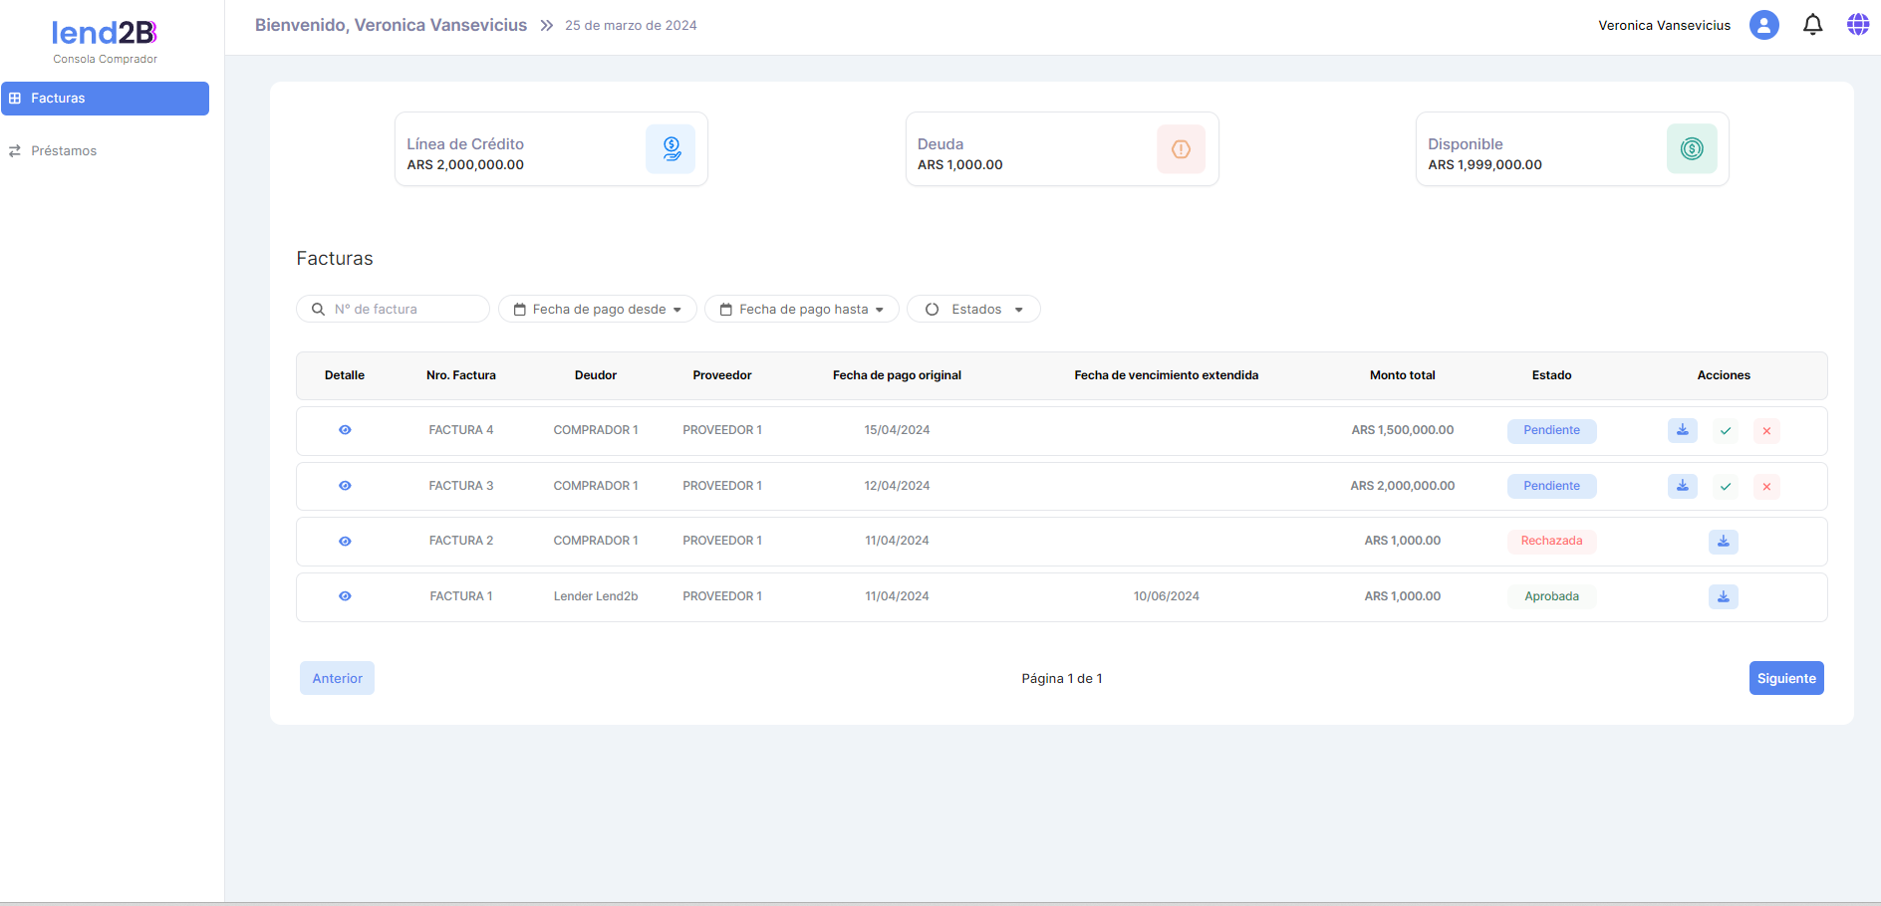The width and height of the screenshot is (1881, 906).
Task: Open the Fecha de pago desde dropdown
Action: point(597,310)
